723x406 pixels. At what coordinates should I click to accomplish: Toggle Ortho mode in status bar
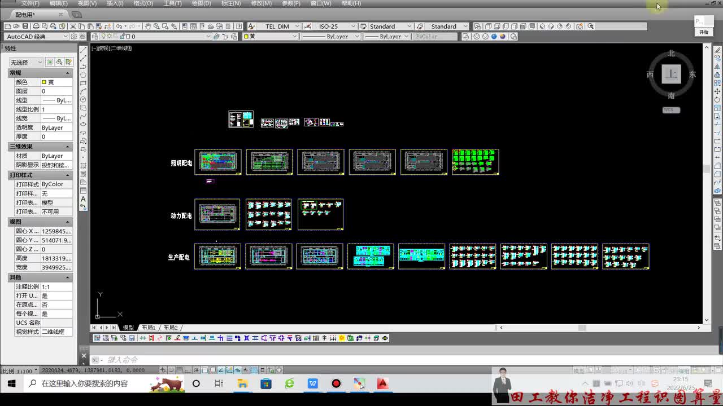188,370
